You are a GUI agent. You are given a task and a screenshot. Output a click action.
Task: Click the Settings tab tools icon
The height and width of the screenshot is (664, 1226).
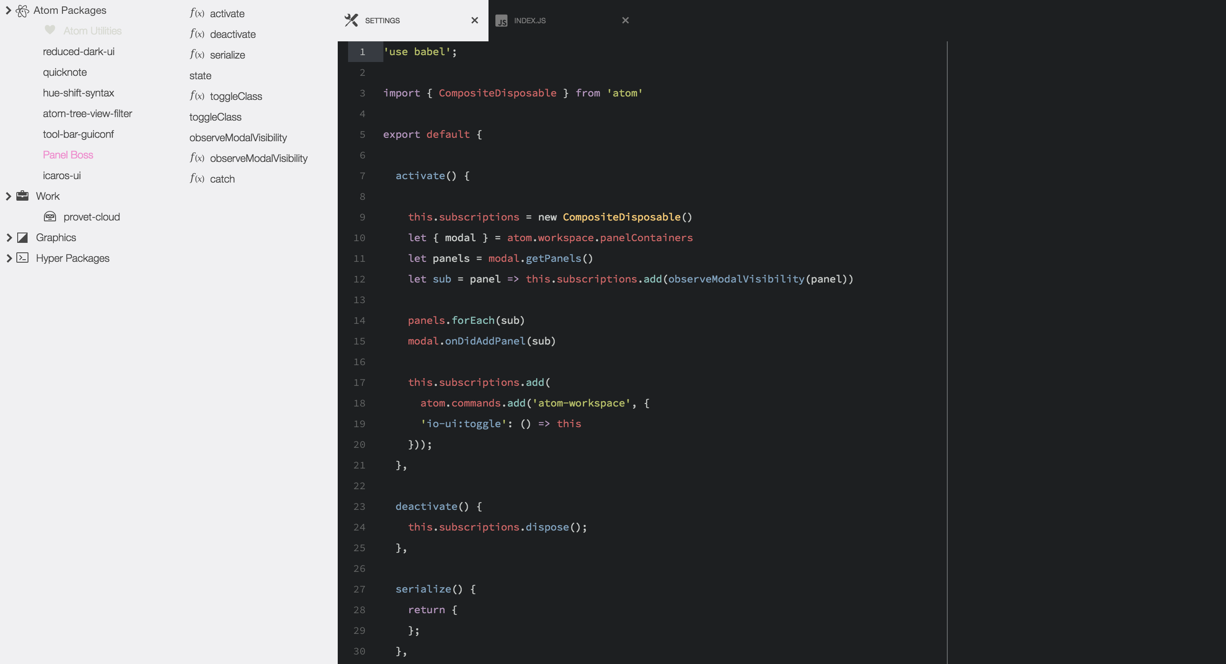tap(351, 20)
